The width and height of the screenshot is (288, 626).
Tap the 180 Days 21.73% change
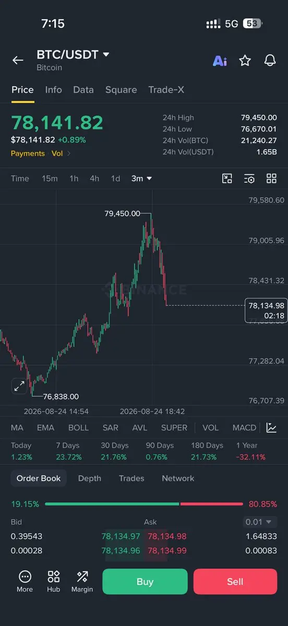[x=207, y=451]
